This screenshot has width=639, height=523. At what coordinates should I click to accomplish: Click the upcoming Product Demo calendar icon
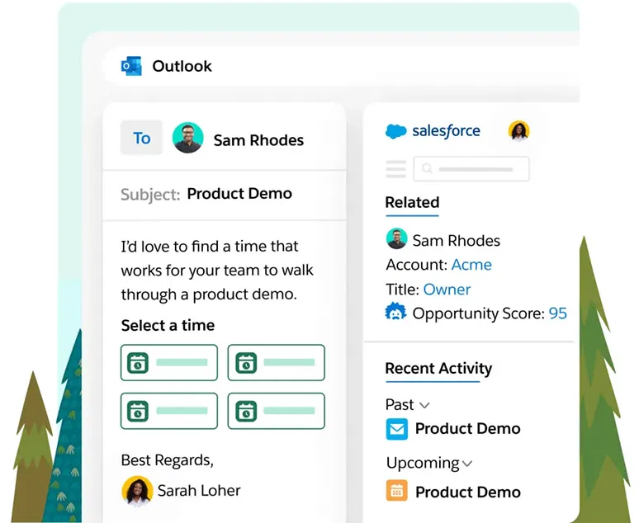(x=396, y=490)
